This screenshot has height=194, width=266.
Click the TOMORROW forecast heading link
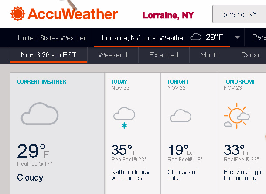[x=239, y=81]
